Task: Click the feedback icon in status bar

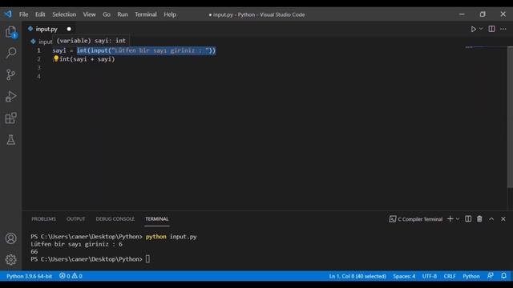Action: coord(490,276)
